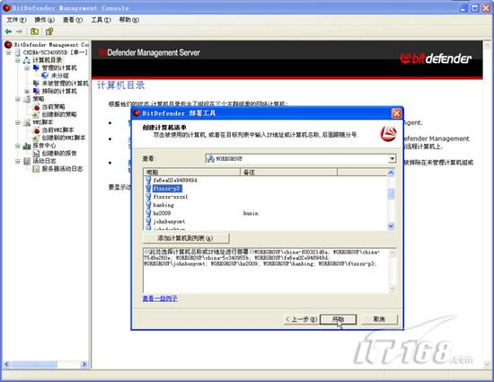Image resolution: width=494 pixels, height=382 pixels.
Task: Click the computer list scroll-down arrow
Action: pyautogui.click(x=391, y=226)
